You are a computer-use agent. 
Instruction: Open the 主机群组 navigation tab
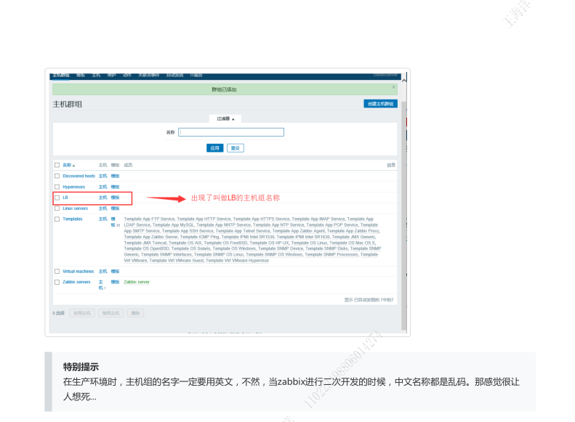(61, 76)
